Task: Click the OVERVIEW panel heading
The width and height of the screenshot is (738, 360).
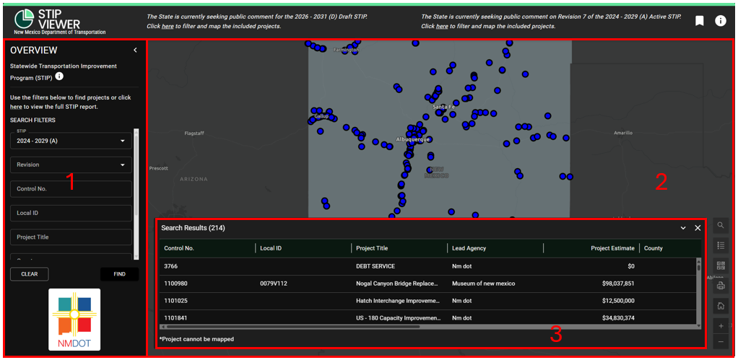Action: pos(33,51)
